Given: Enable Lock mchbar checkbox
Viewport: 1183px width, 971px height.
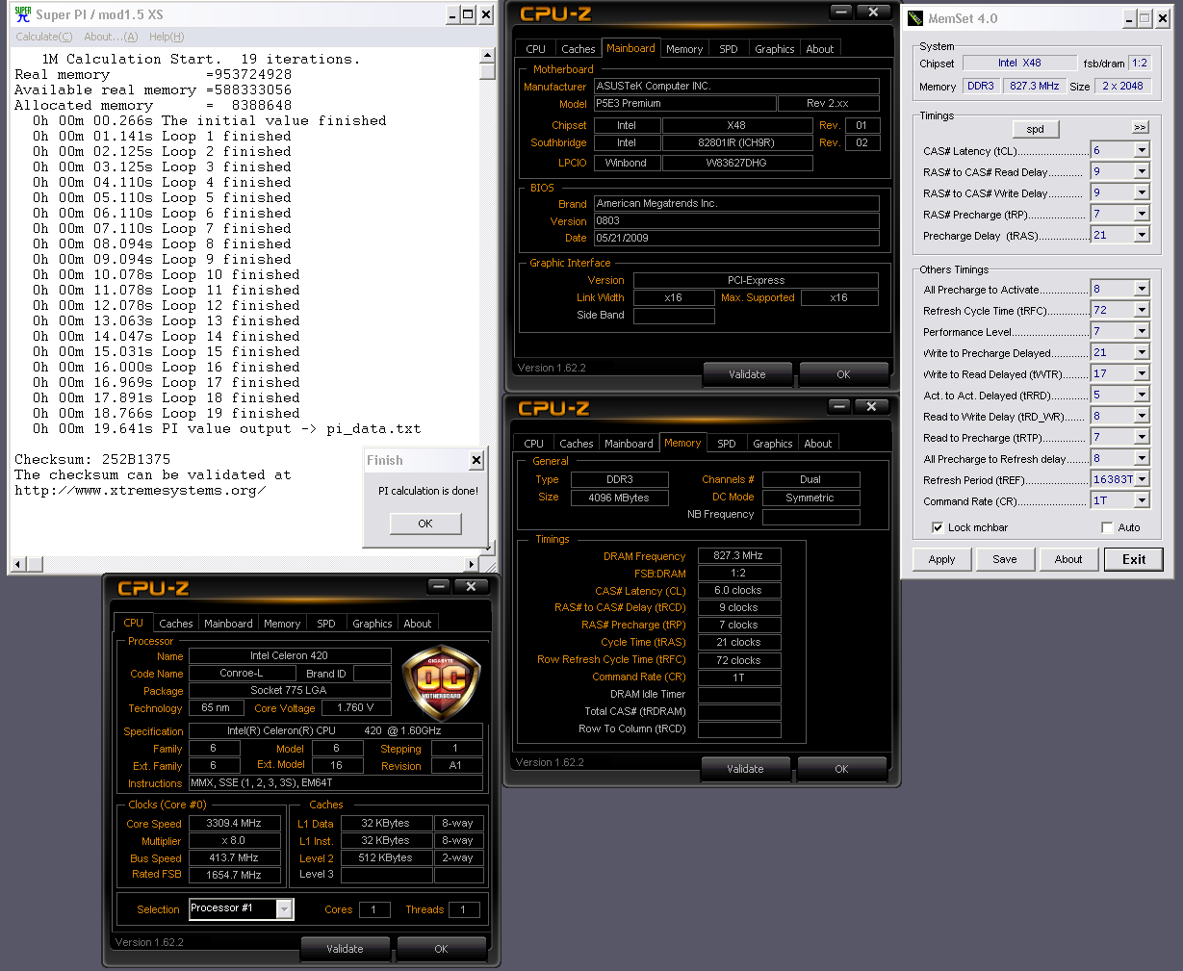Looking at the screenshot, I should tap(938, 527).
